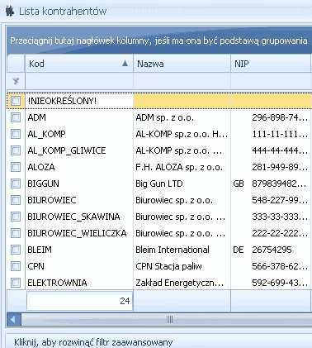Click NIP cell '548-227-99...'
Viewport: 312px width, 348px height.
pos(272,200)
